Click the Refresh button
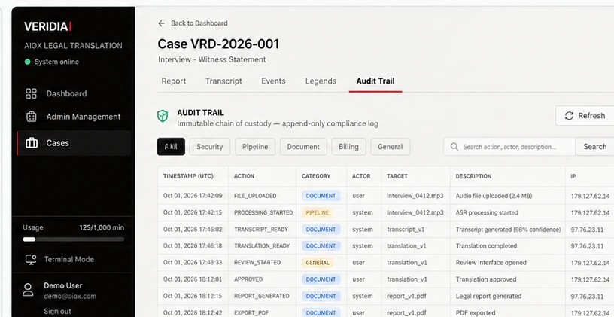This screenshot has height=317, width=614. (585, 116)
